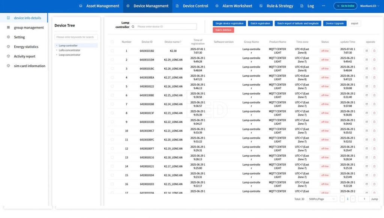Check the box for device K2.27_LONG AN
This screenshot has height=218, width=384.
(x=112, y=77)
